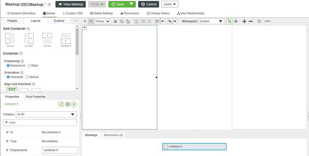The width and height of the screenshot is (309, 156).
Task: Click the gear configure icon for container-5
Action: click(x=68, y=104)
